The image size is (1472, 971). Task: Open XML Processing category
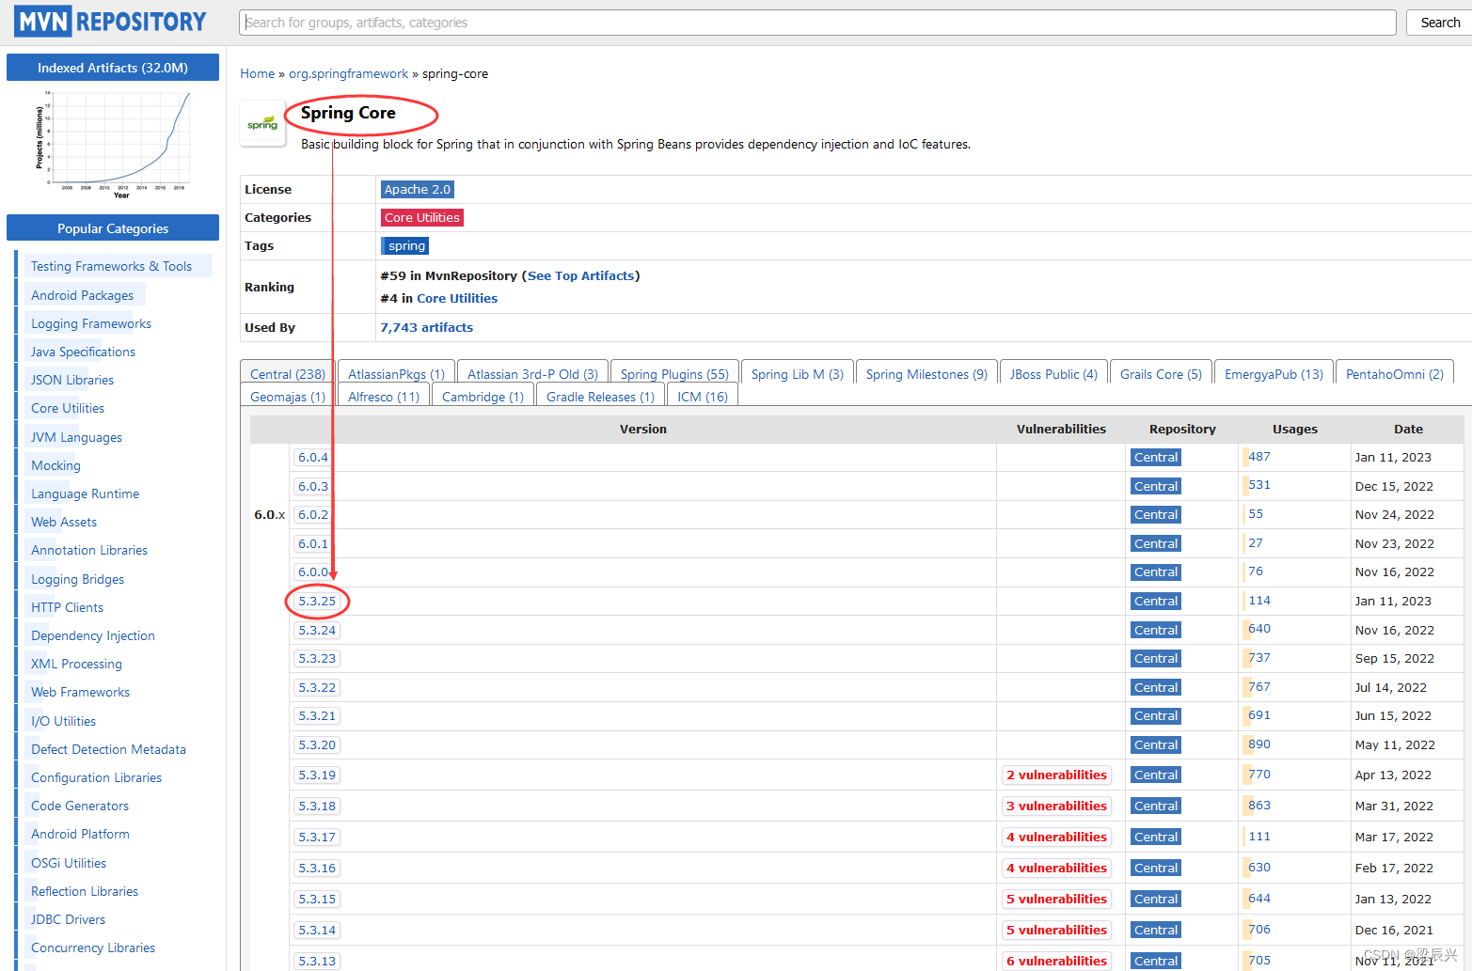(x=76, y=664)
